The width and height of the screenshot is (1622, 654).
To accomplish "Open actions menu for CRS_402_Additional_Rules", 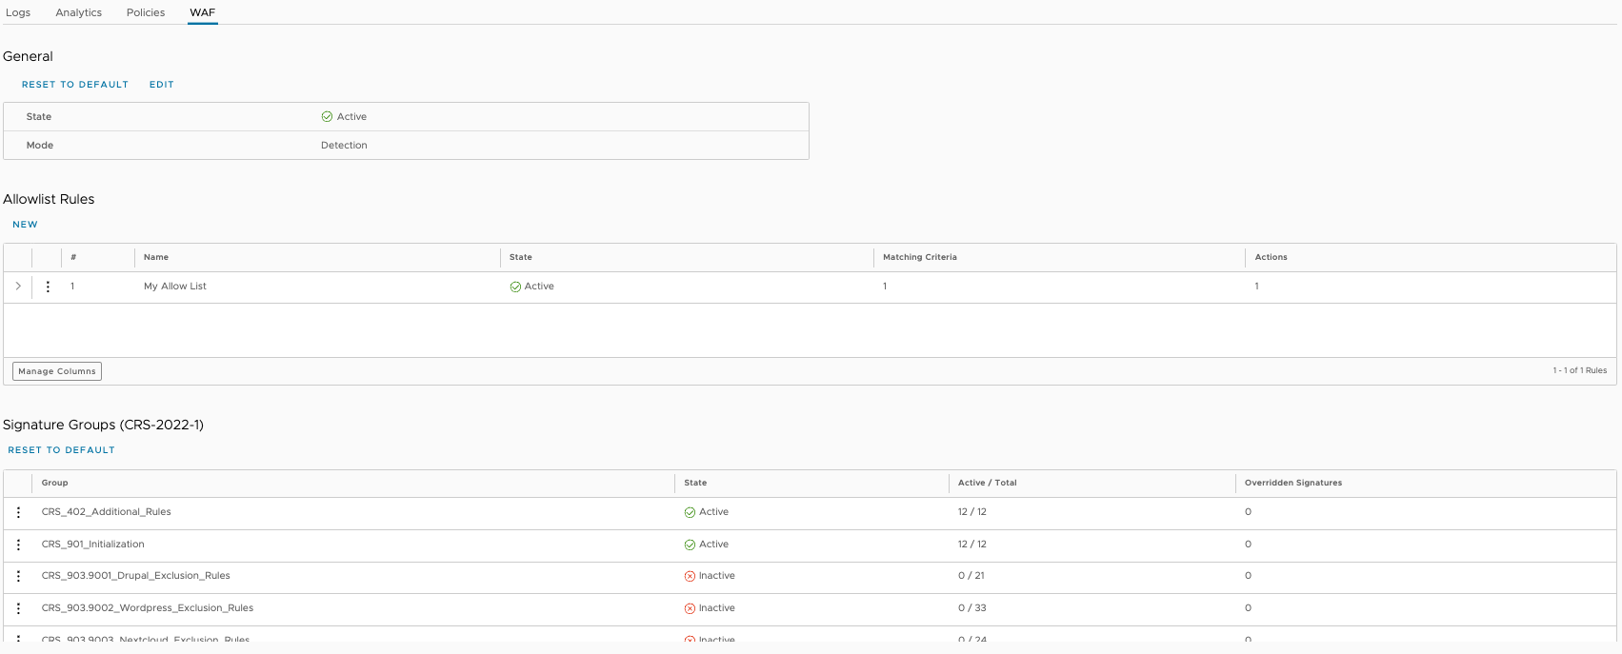I will pyautogui.click(x=18, y=512).
